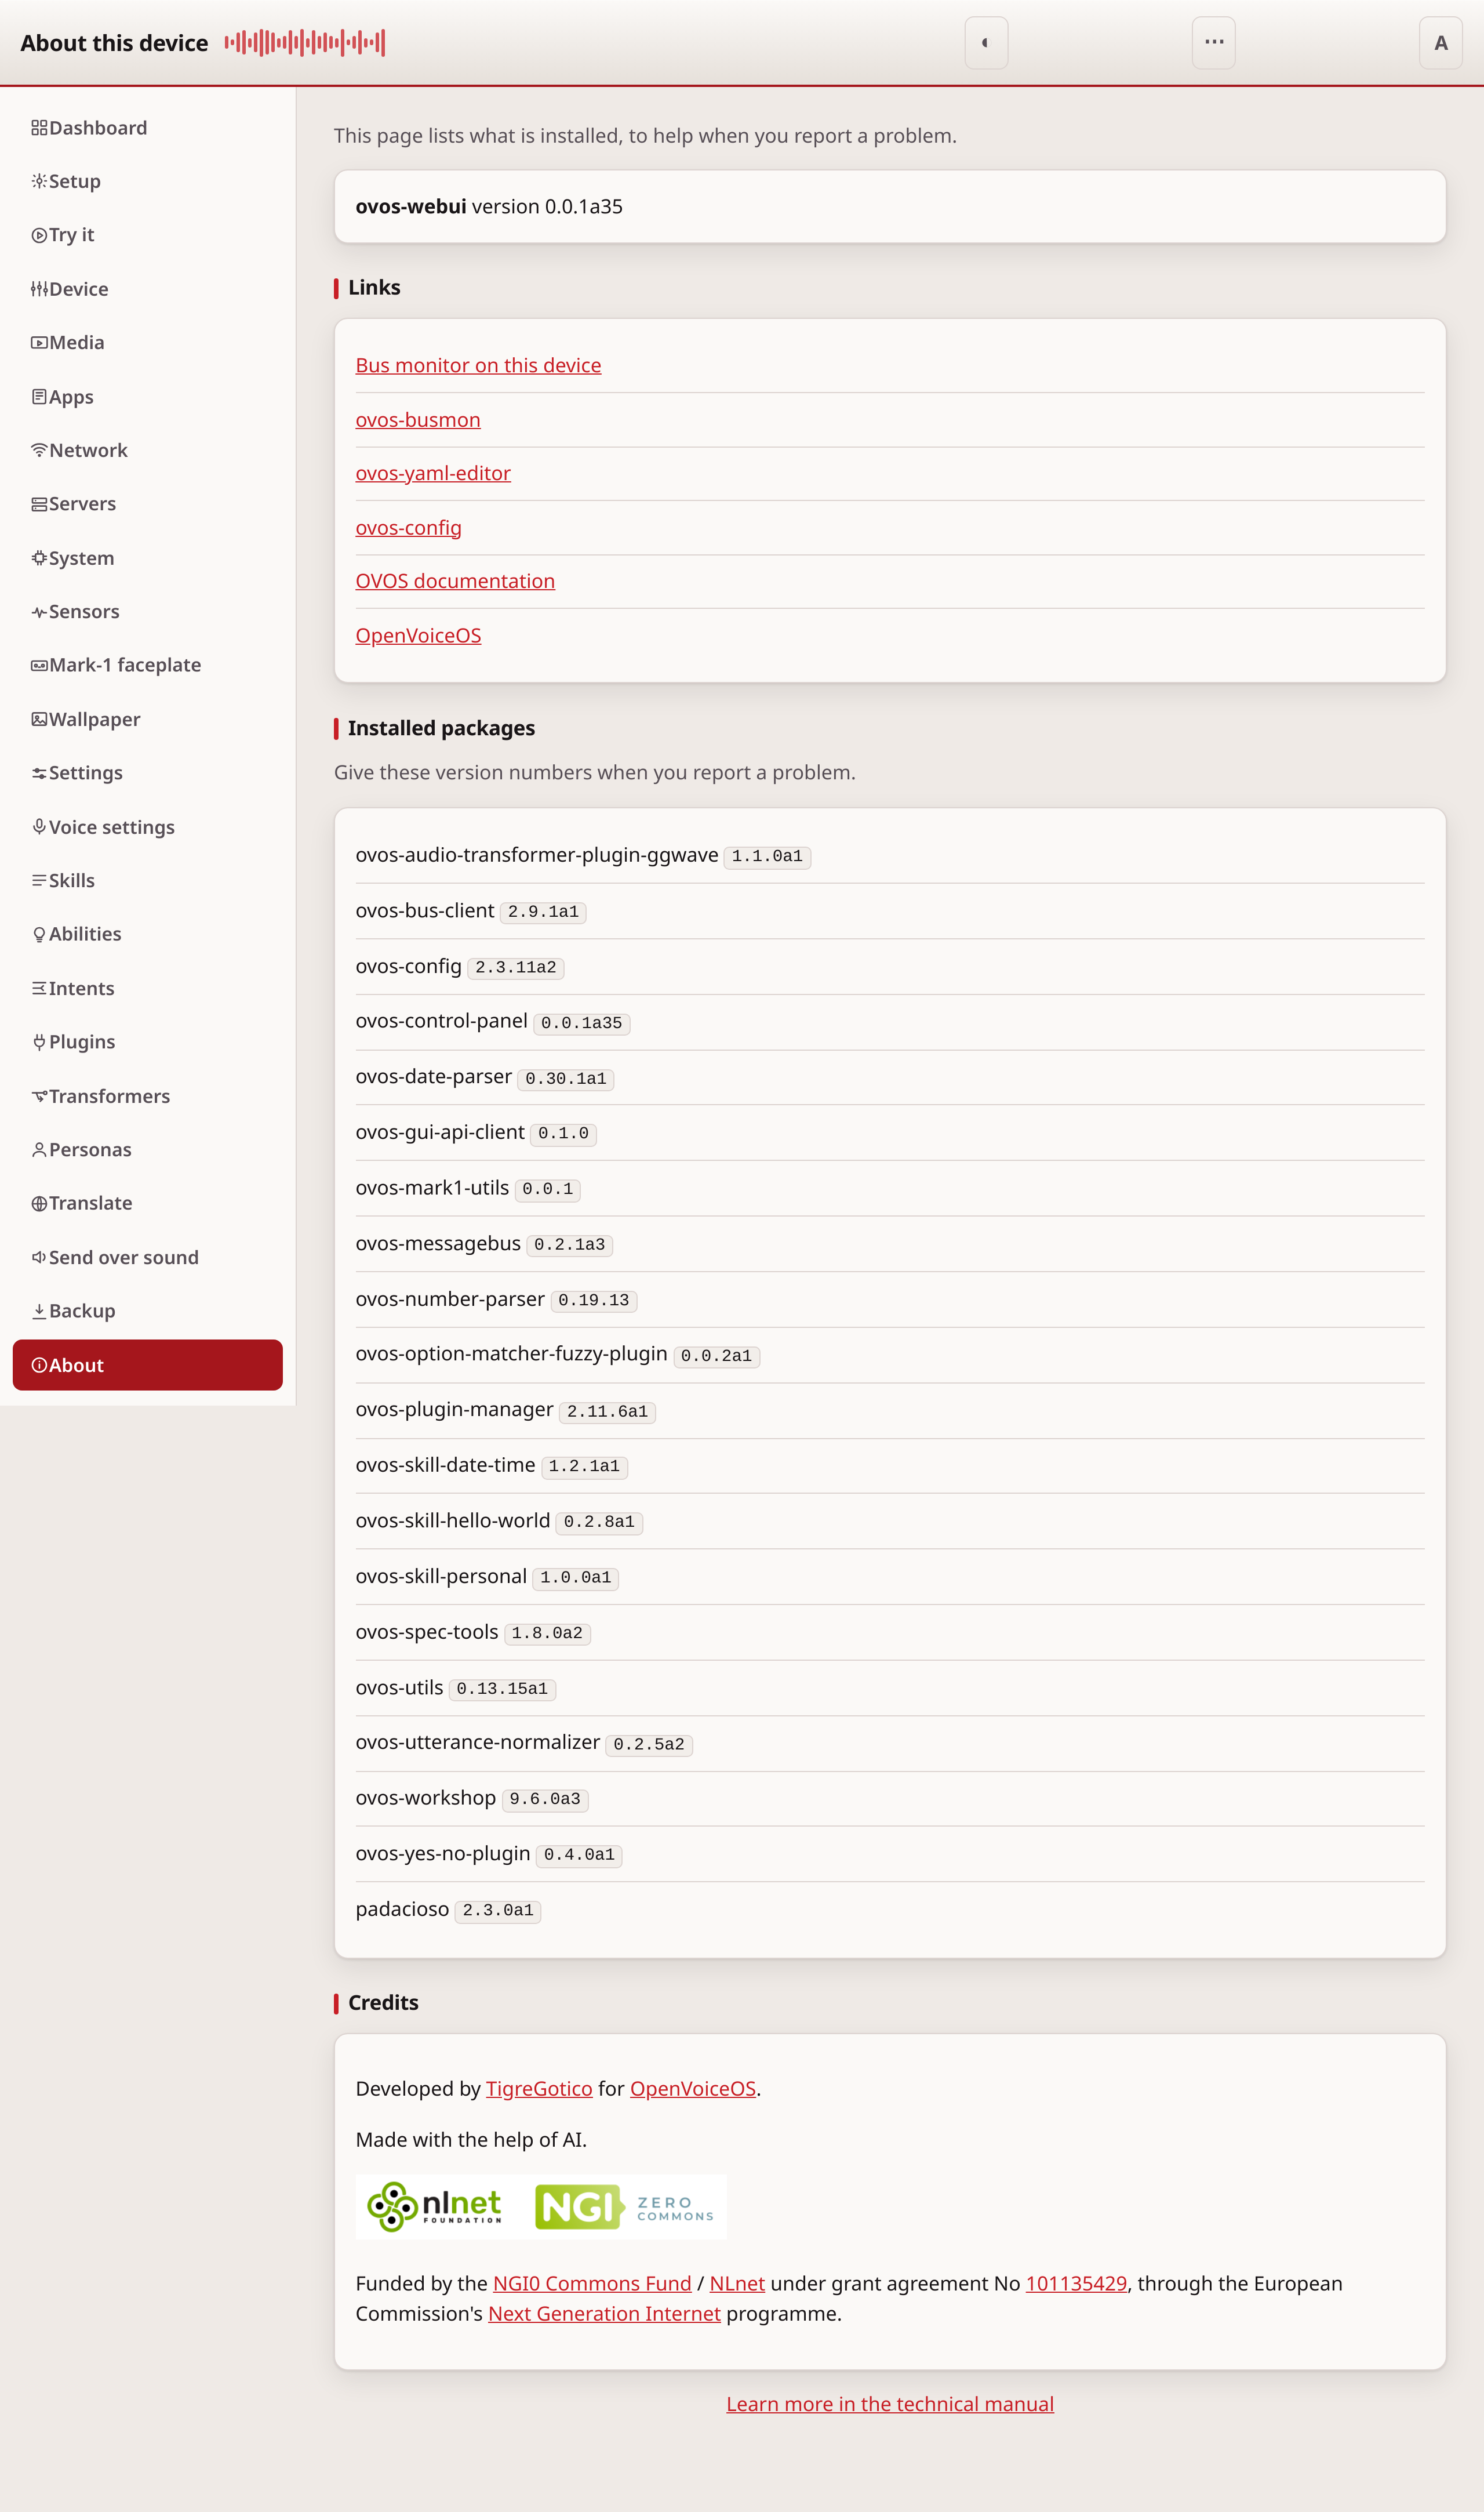Open the Intents page from sidebar
The width and height of the screenshot is (1484, 2512).
pos(147,988)
